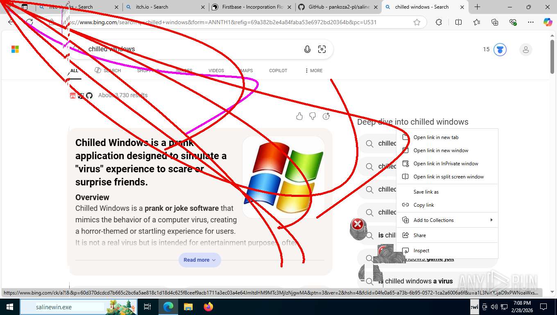Select COPILOT search category
This screenshot has width=557, height=315.
click(278, 71)
